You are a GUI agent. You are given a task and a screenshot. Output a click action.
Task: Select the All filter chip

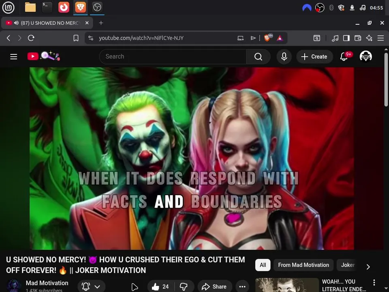tap(263, 265)
